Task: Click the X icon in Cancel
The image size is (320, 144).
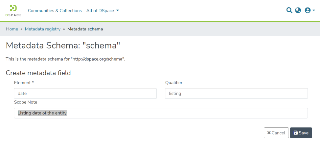Action: click(x=269, y=133)
